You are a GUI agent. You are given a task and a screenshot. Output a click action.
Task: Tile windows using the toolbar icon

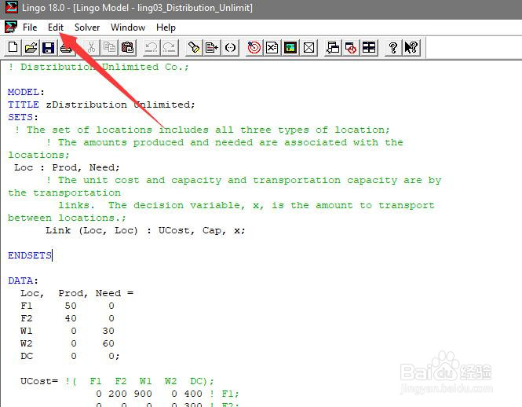pos(369,48)
